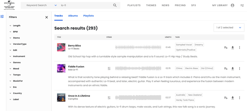Expand the Country filter

16,93
